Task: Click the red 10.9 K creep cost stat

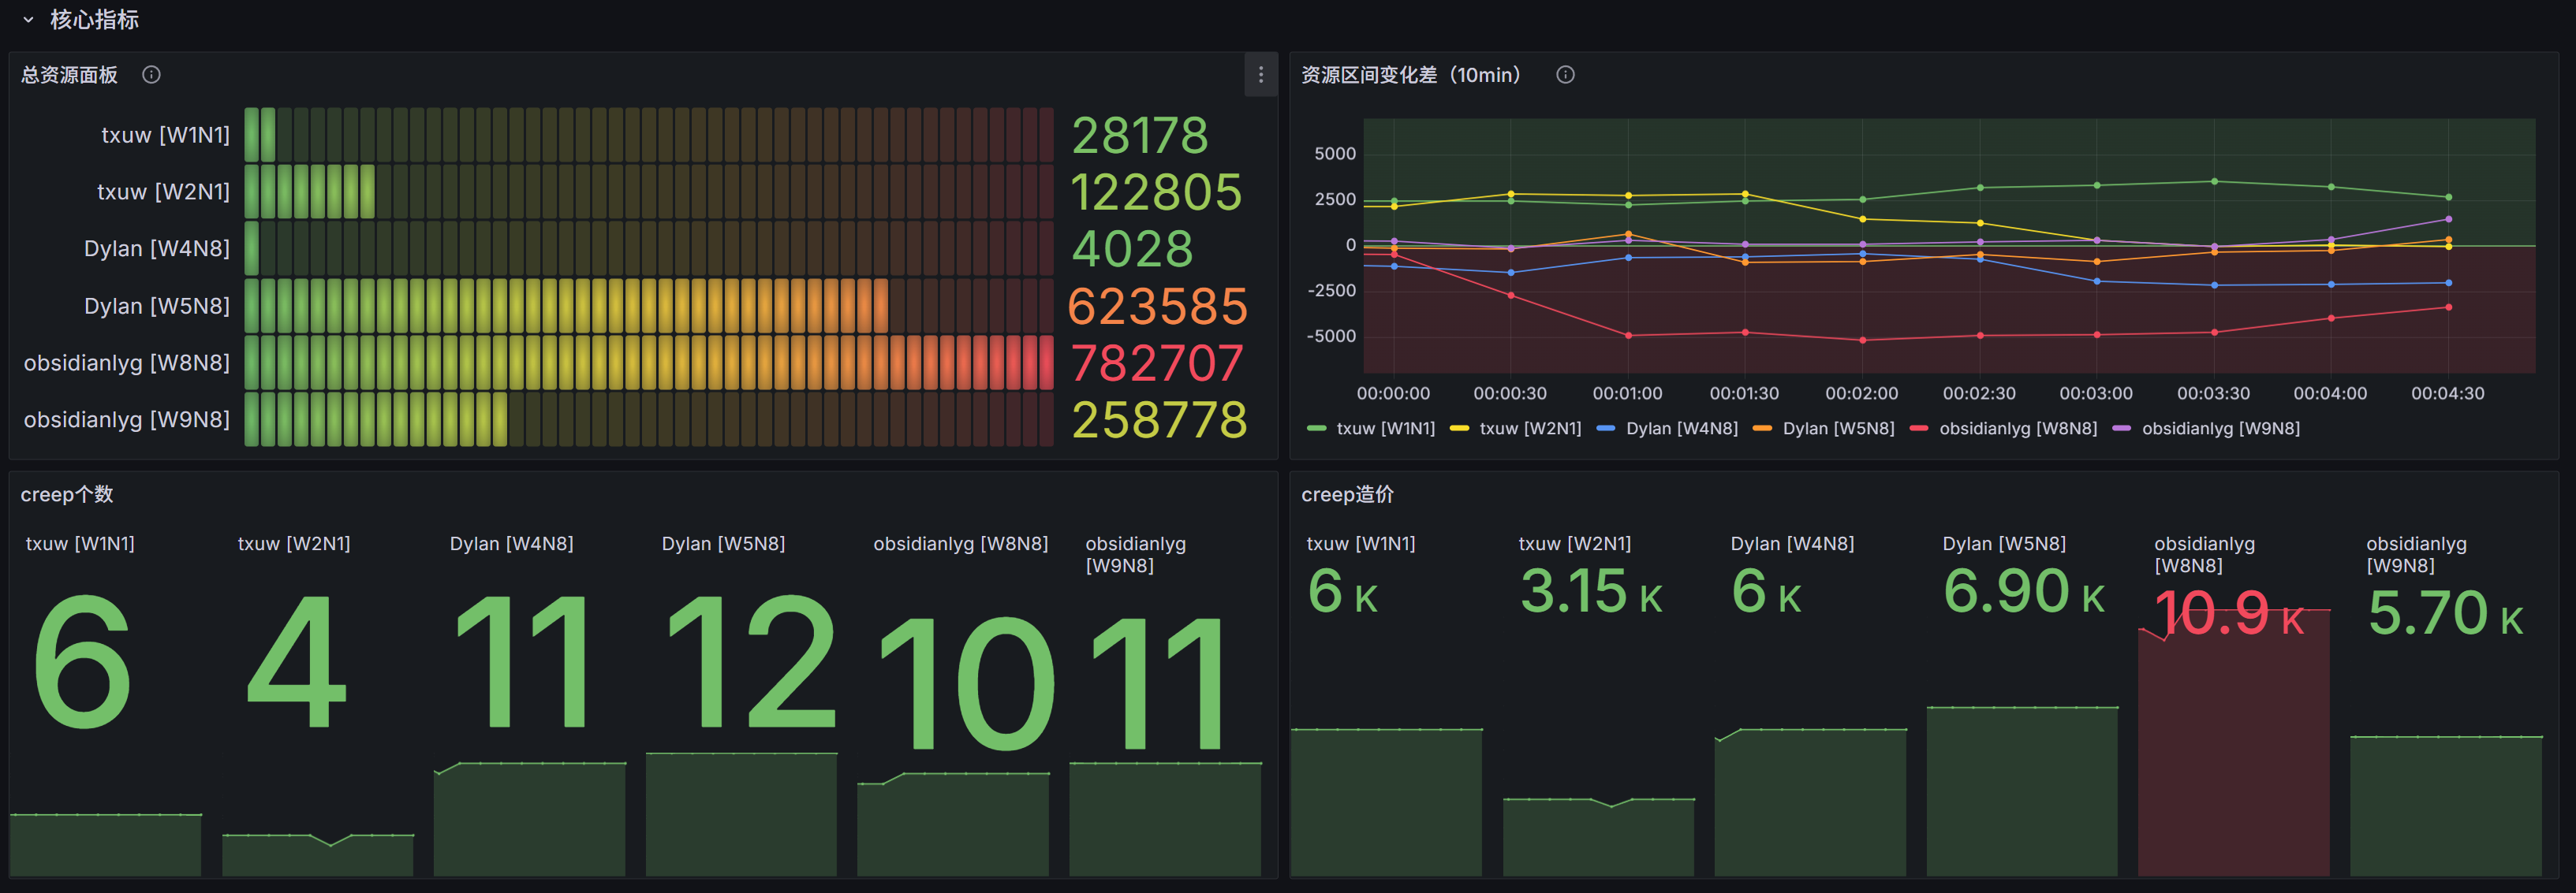Action: (x=2228, y=613)
